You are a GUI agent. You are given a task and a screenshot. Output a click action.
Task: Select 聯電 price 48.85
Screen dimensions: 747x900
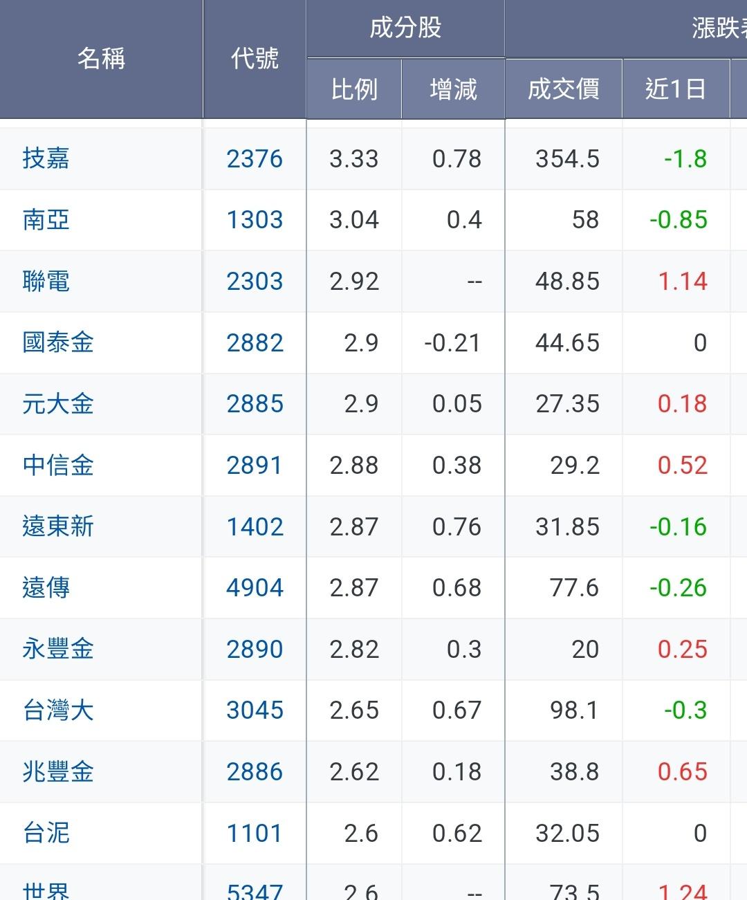[567, 282]
